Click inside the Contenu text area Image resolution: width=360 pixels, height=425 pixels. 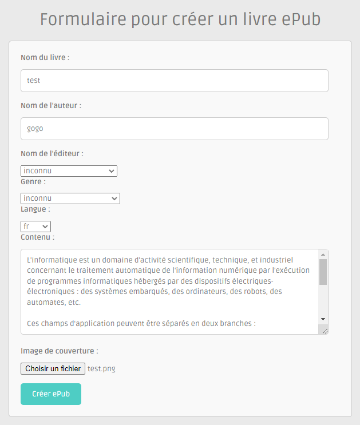click(169, 291)
